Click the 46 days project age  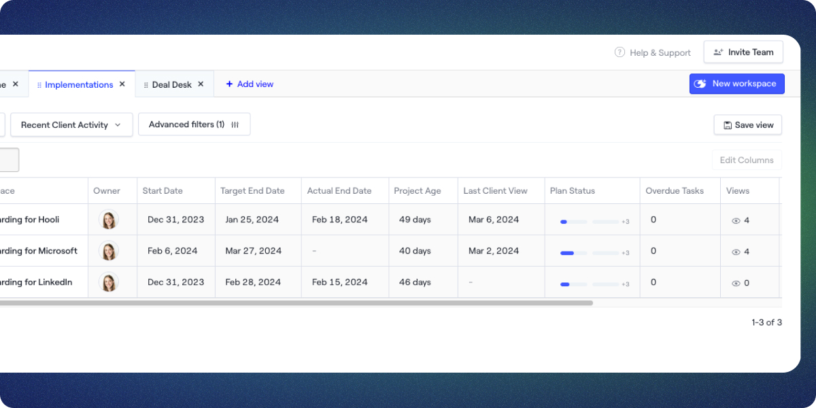point(415,282)
